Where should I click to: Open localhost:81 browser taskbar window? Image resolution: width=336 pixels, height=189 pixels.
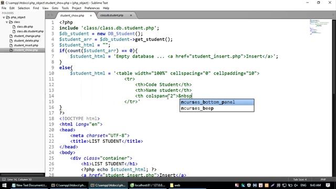pyautogui.click(x=148, y=185)
